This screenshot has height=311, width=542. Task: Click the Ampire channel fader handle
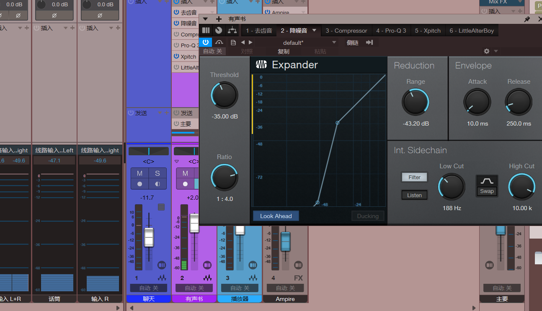click(285, 242)
